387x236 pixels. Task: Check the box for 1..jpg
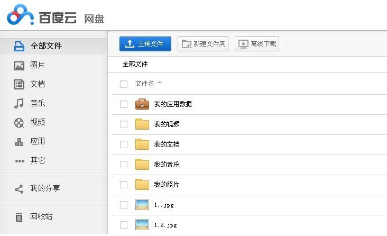click(124, 205)
